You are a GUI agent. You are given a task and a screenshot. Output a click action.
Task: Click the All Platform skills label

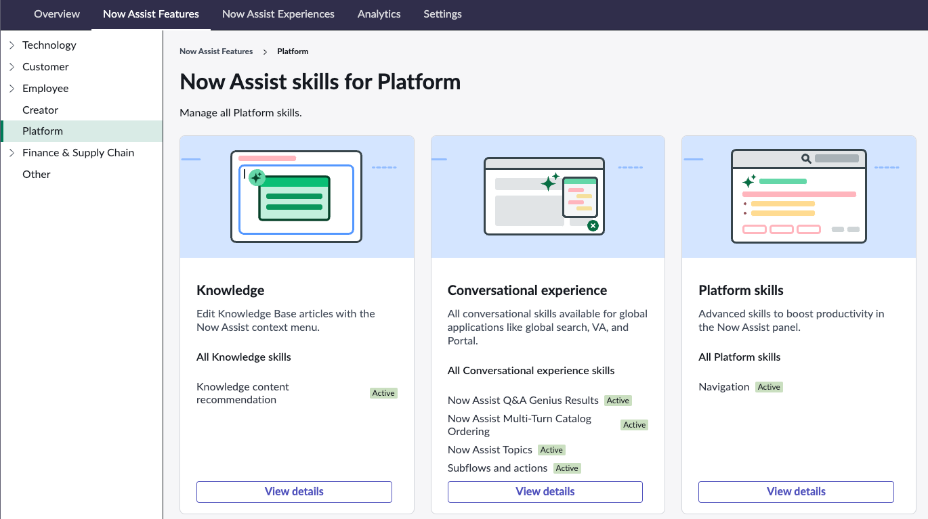click(740, 357)
